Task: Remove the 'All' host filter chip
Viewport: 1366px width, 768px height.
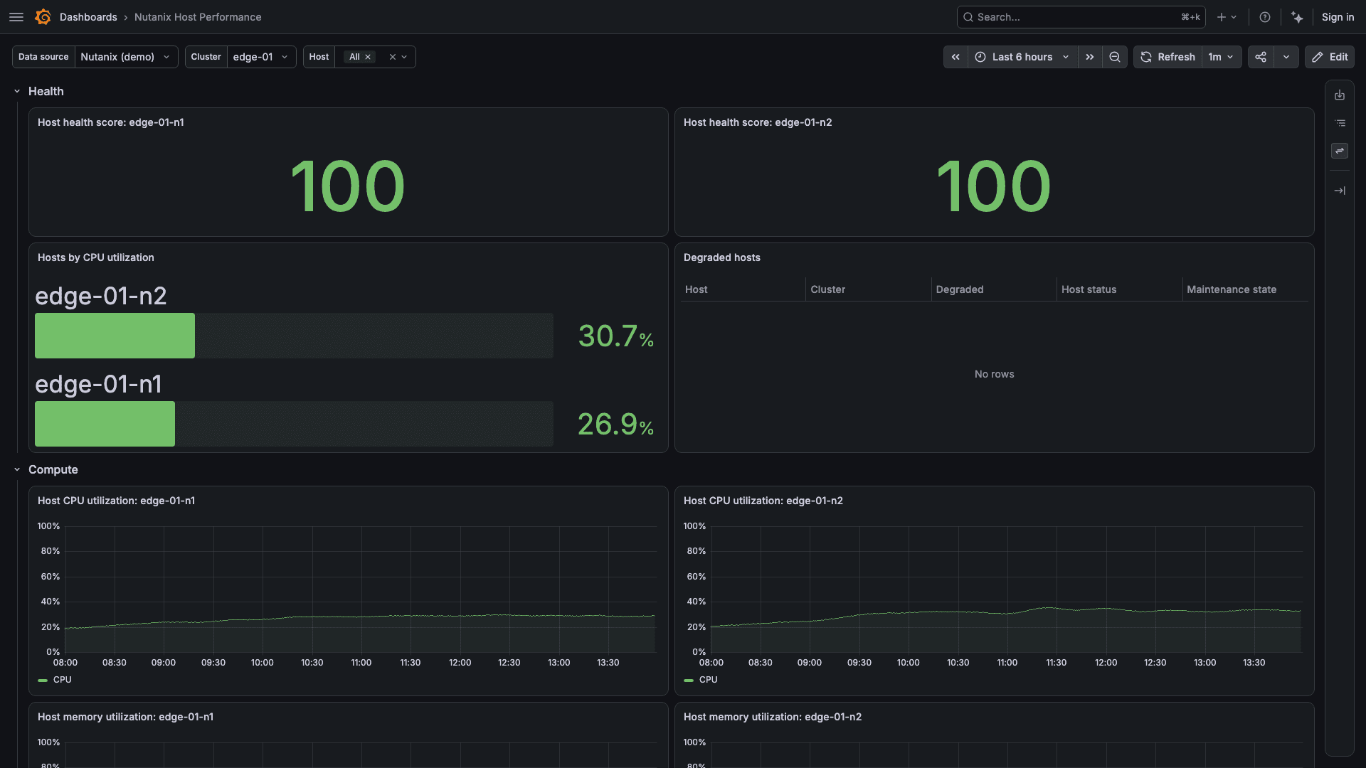Action: [368, 57]
